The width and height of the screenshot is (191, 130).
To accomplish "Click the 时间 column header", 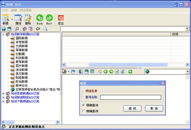I will tap(180, 34).
